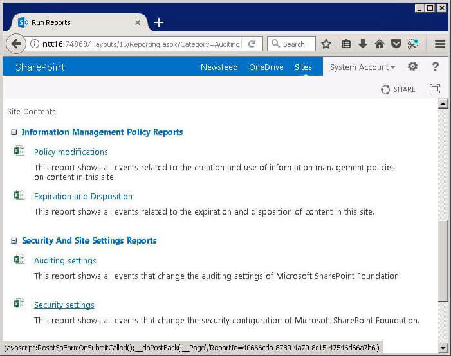Open the browser hamburger menu
451x356 pixels.
[x=440, y=44]
